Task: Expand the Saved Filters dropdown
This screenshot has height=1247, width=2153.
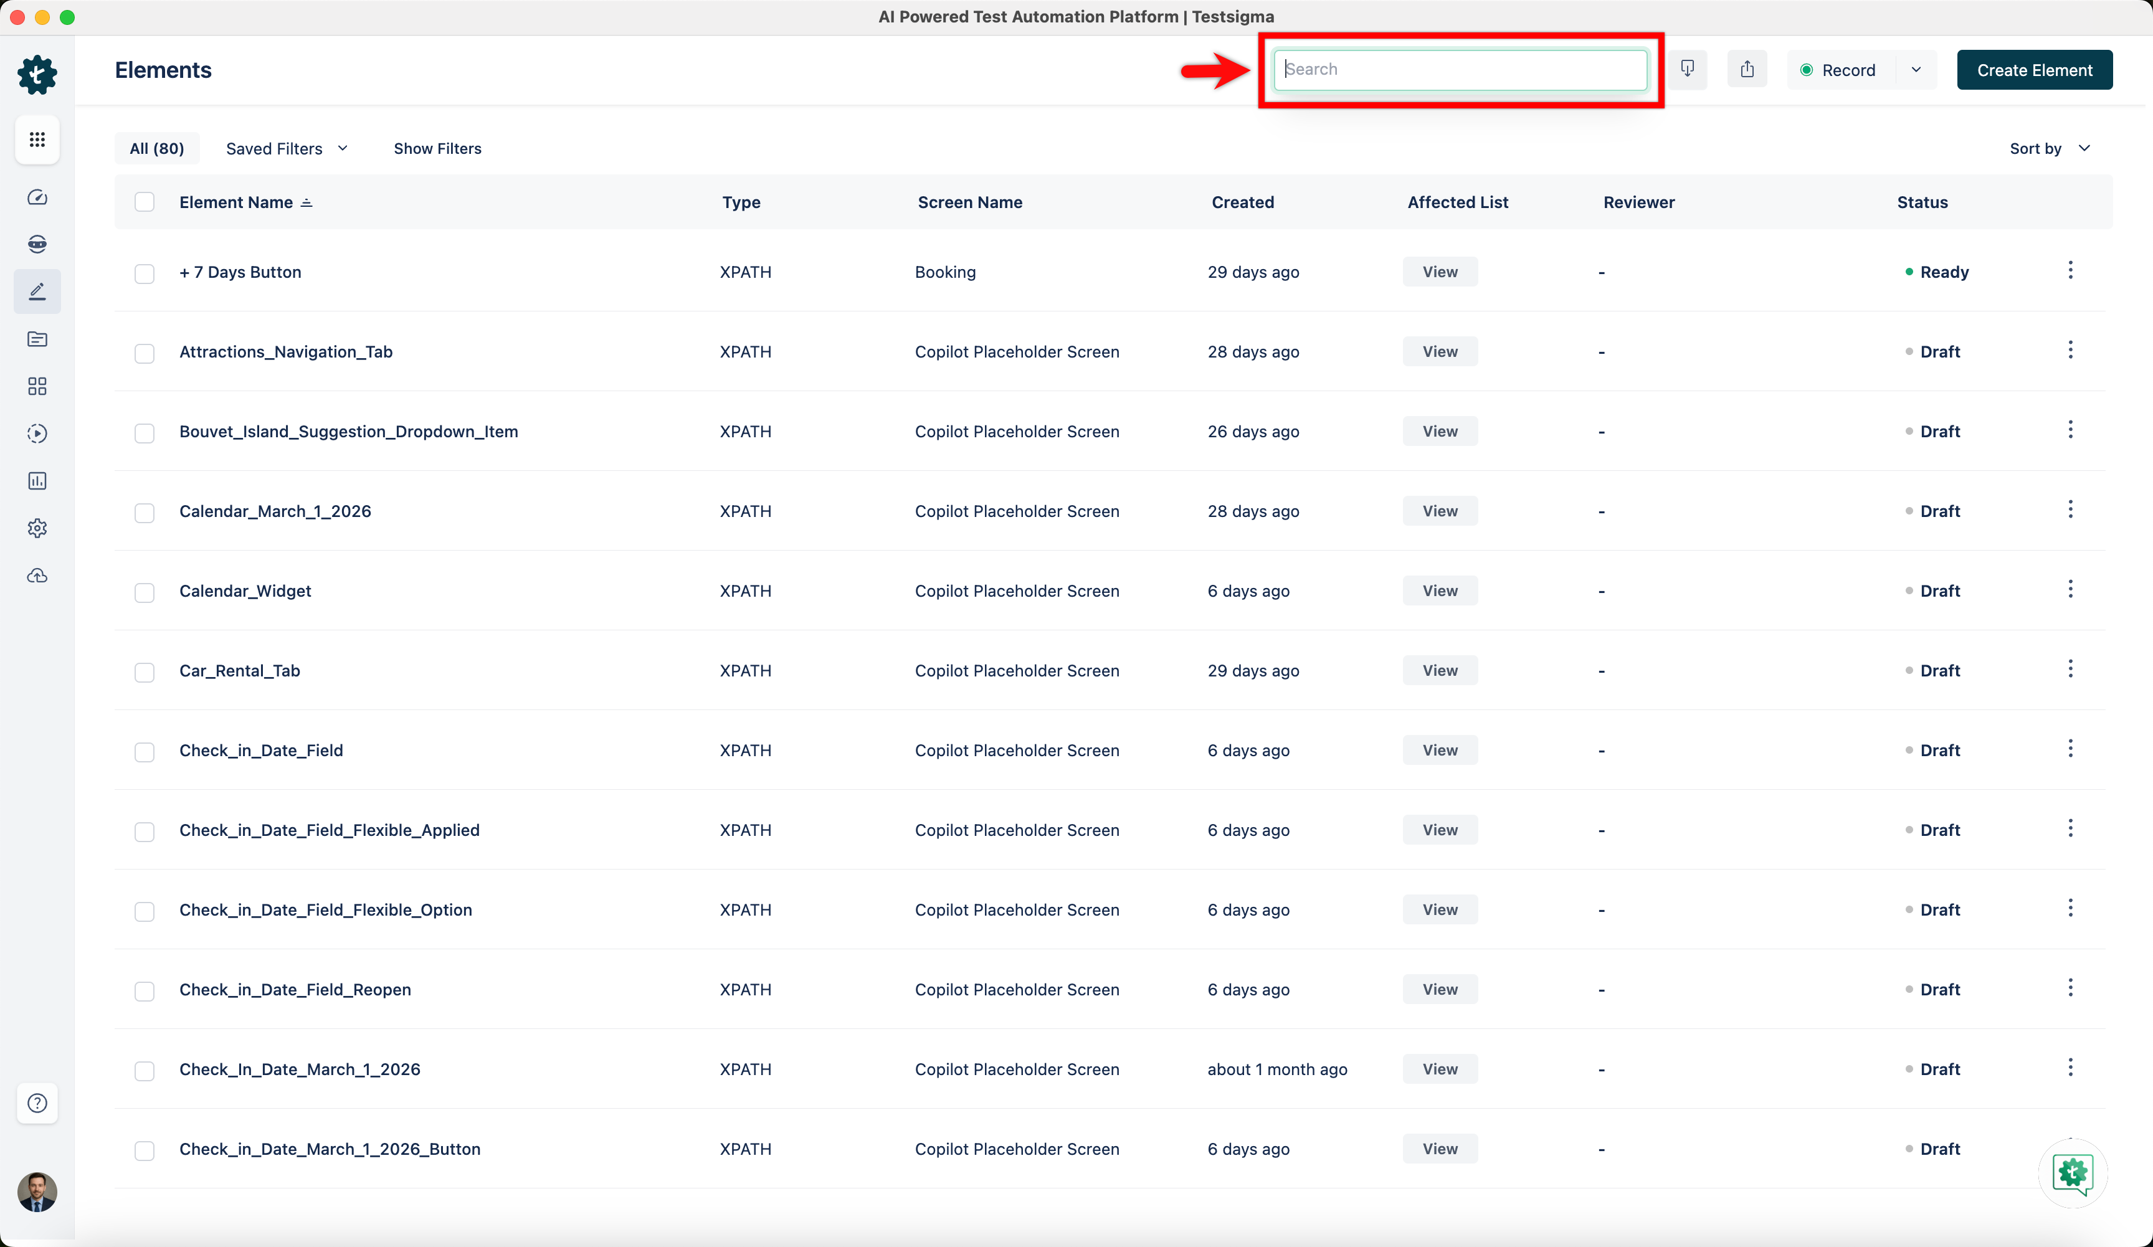Action: (286, 148)
